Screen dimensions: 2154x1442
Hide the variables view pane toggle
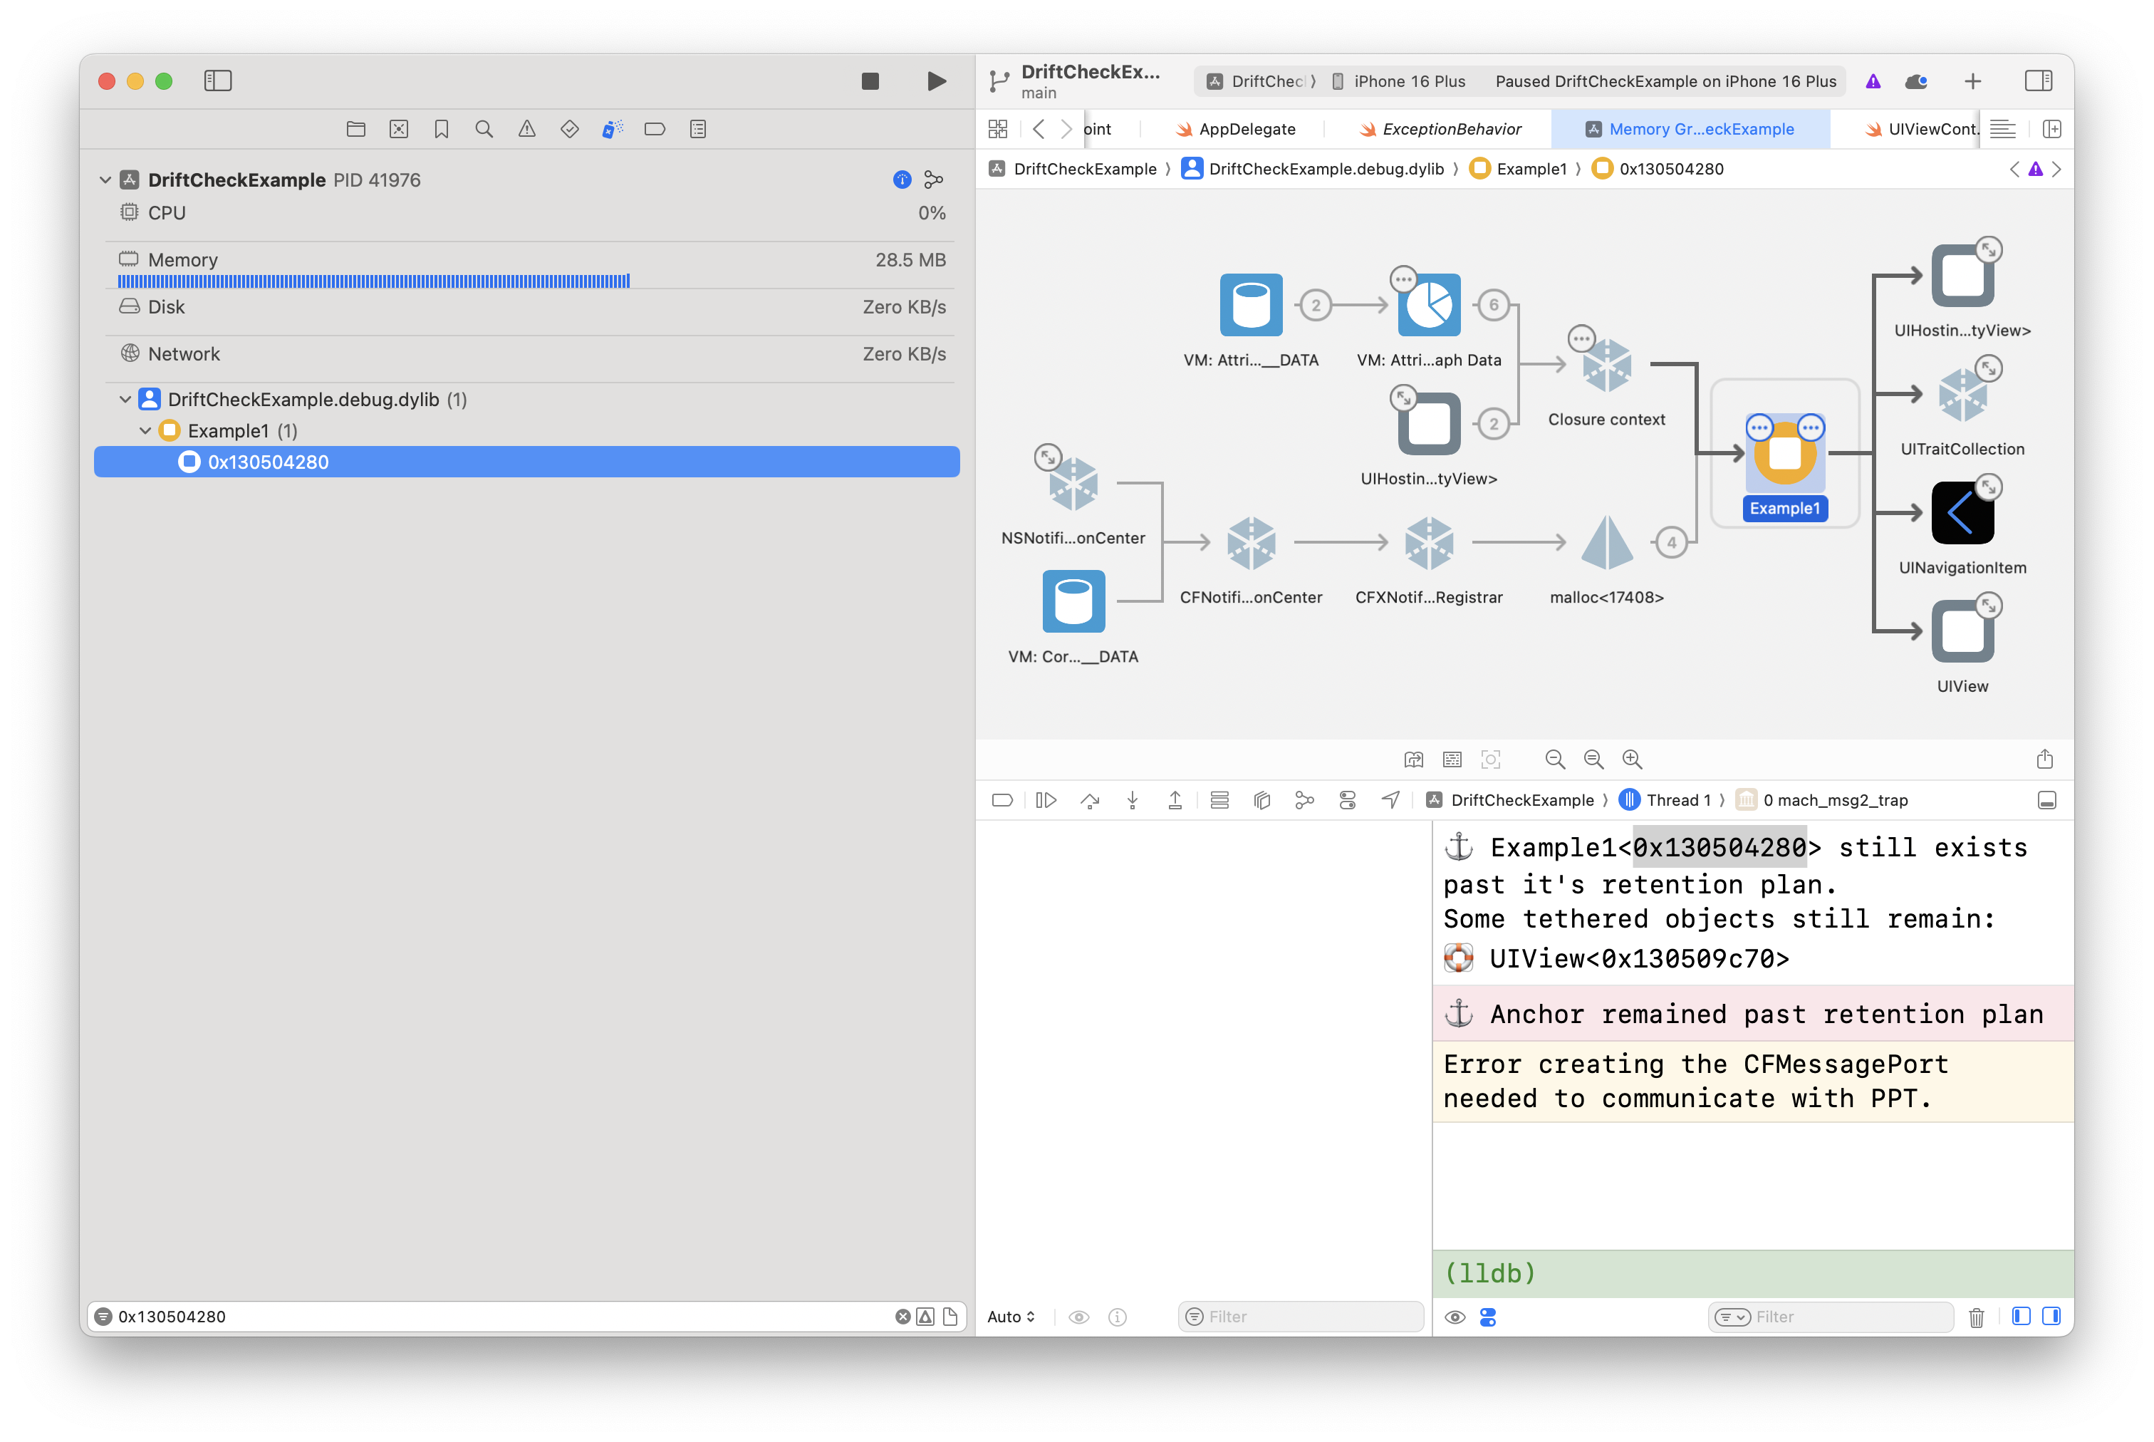click(x=2021, y=1316)
